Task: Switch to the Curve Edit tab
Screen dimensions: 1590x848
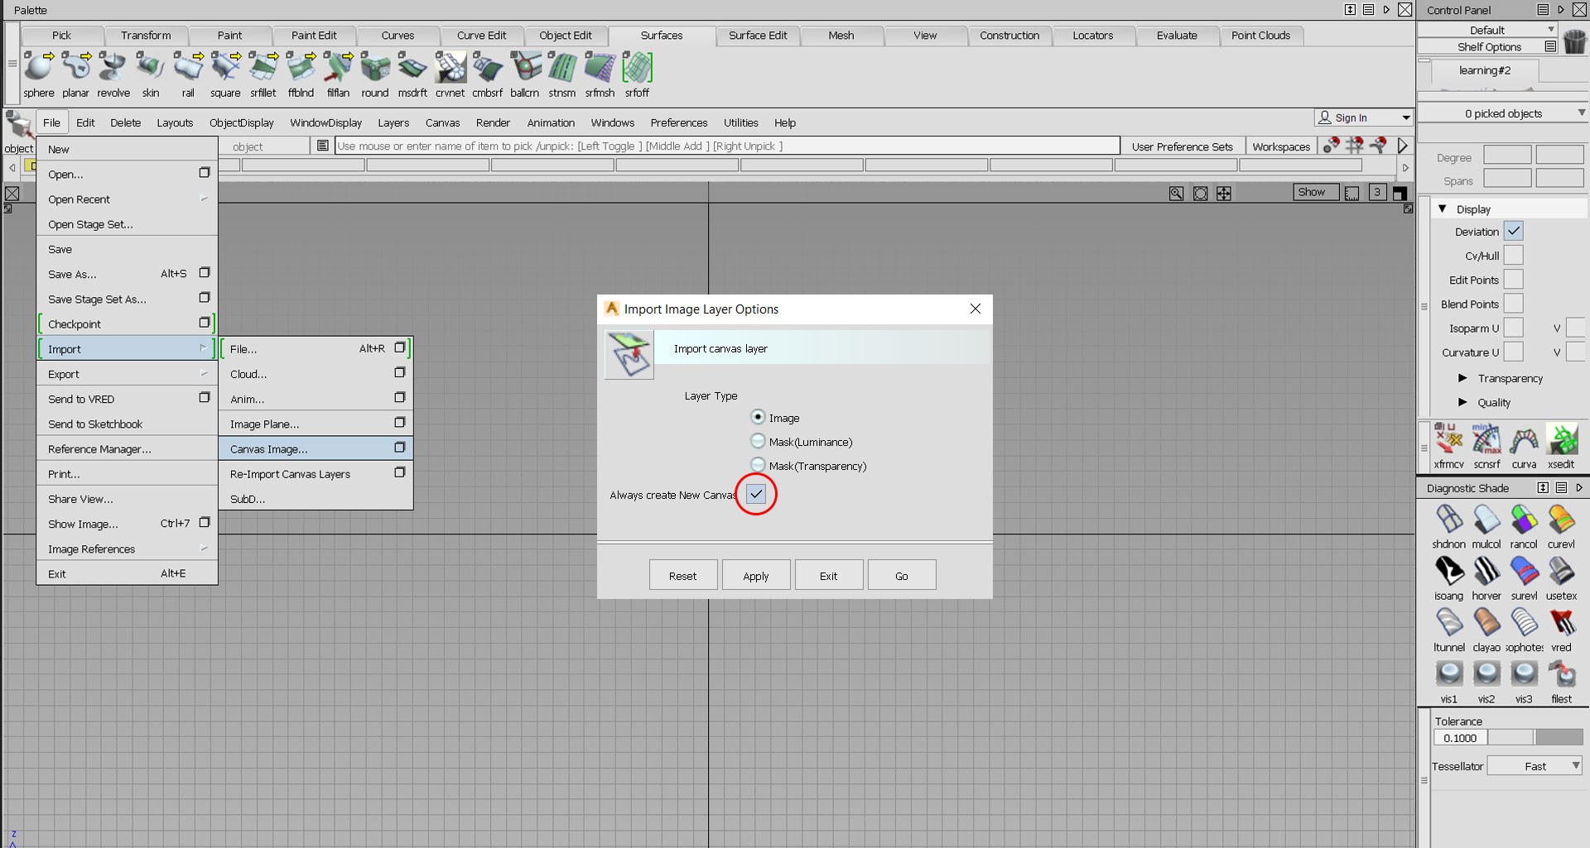Action: coord(481,36)
